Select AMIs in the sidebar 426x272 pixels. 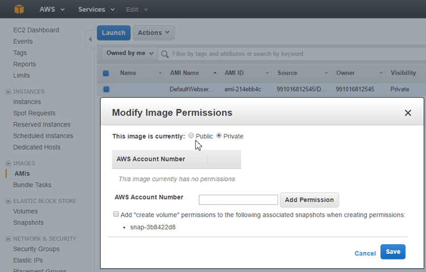click(x=22, y=174)
